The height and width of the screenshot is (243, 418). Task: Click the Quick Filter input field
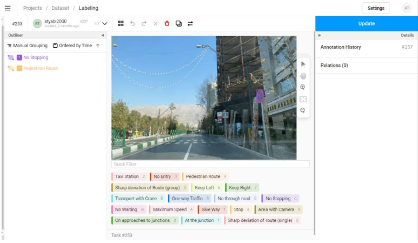[210, 164]
